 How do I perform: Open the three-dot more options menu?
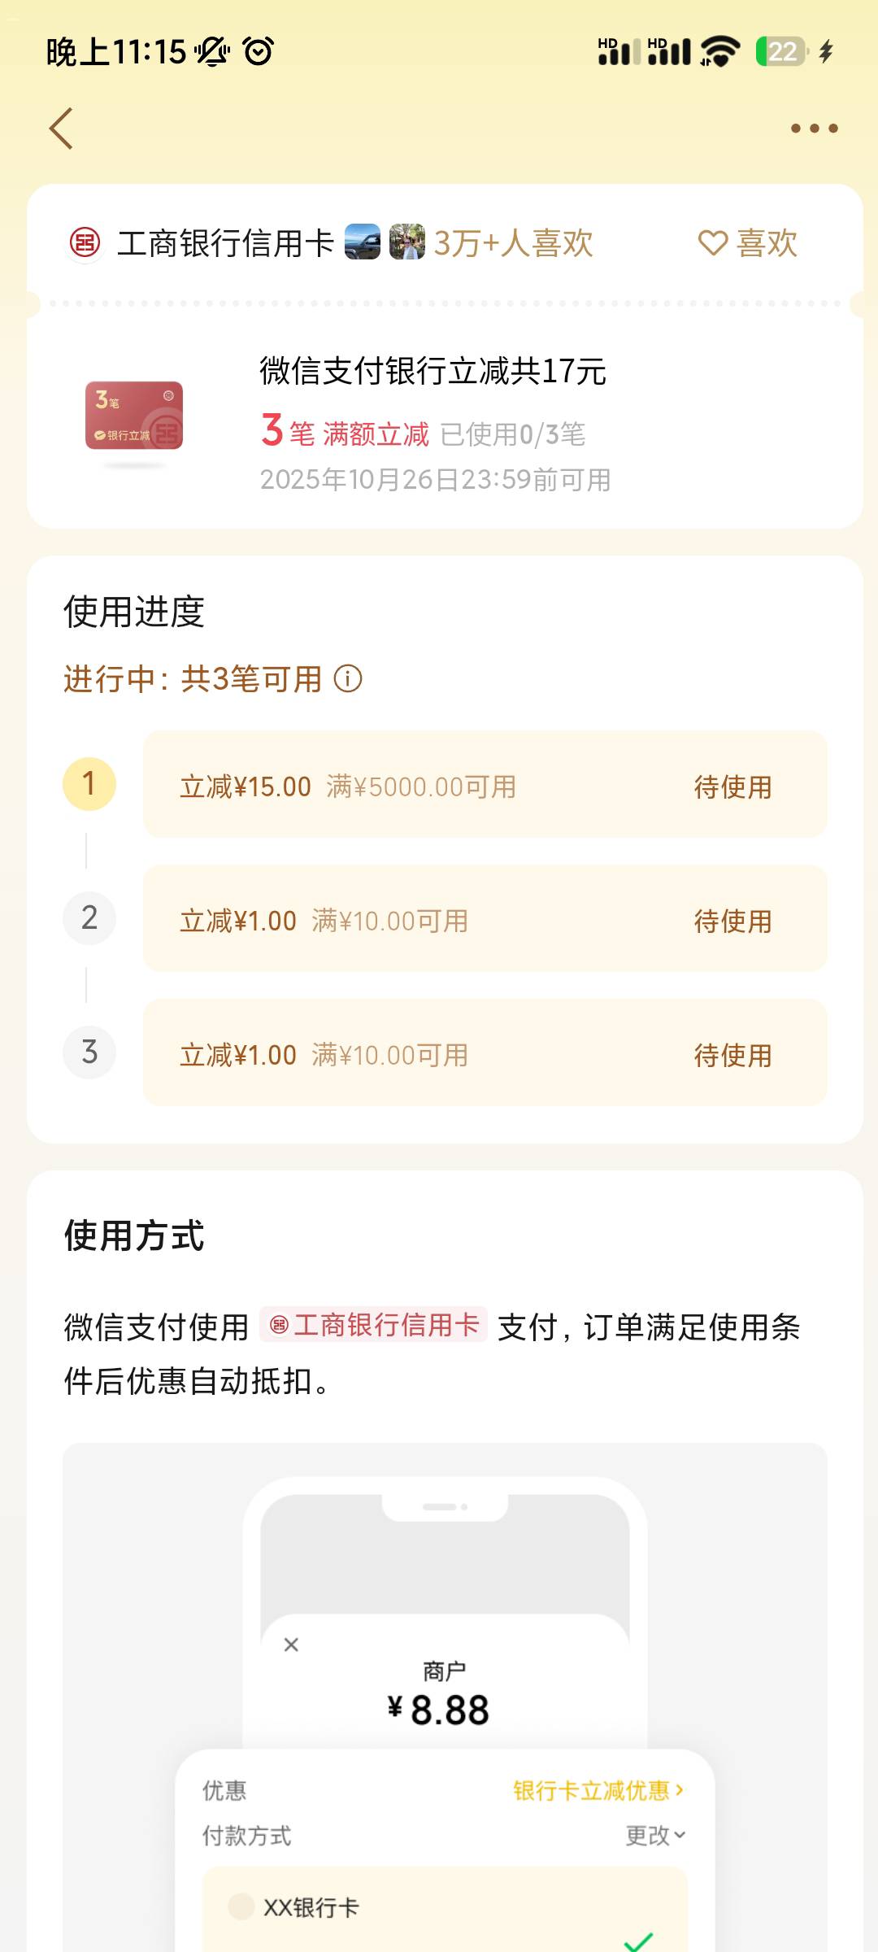coord(814,129)
